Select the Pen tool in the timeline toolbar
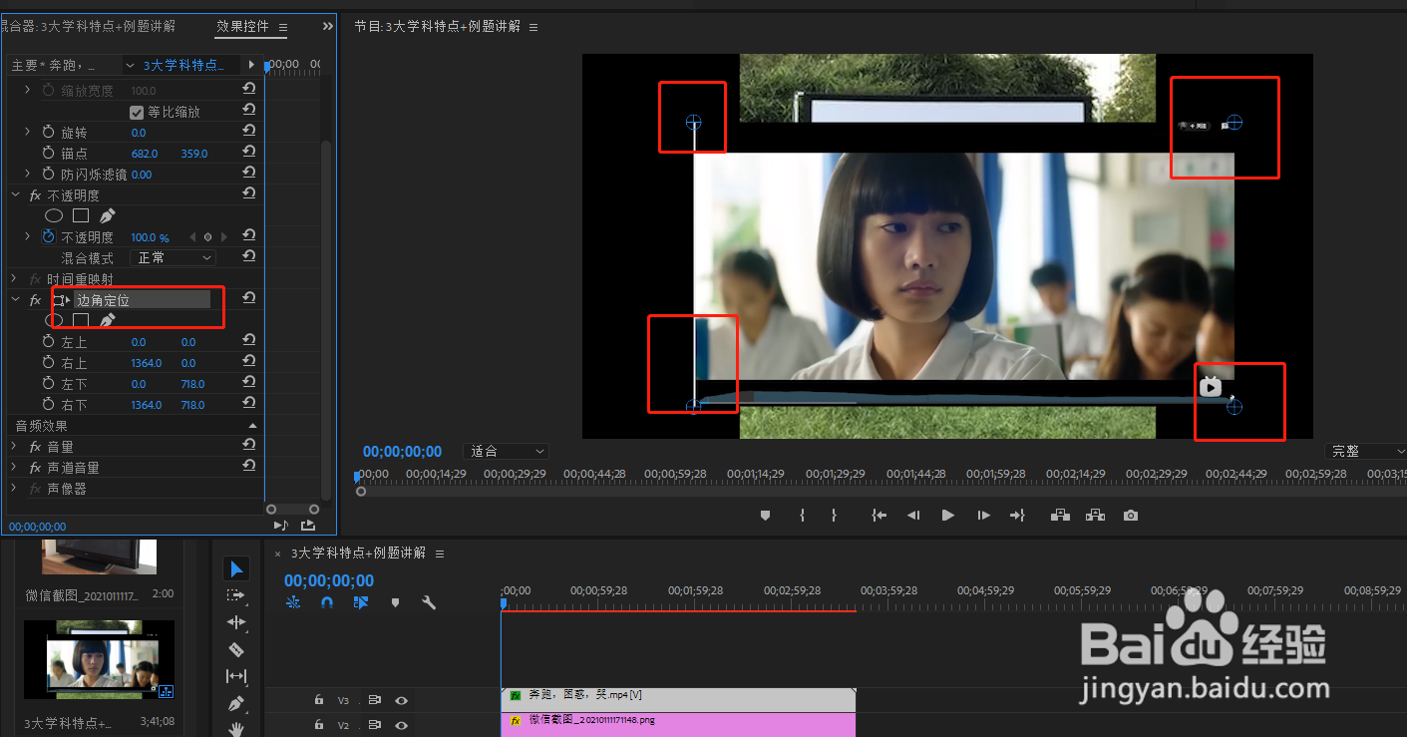 pyautogui.click(x=235, y=703)
